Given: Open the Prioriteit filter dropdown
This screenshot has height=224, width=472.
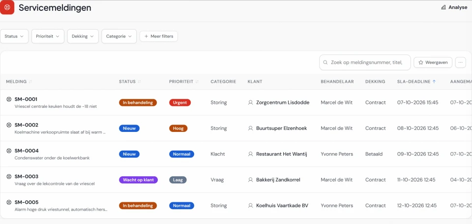Looking at the screenshot, I should click(48, 36).
